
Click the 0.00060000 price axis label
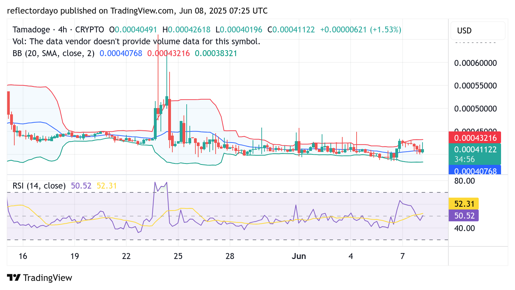(475, 63)
